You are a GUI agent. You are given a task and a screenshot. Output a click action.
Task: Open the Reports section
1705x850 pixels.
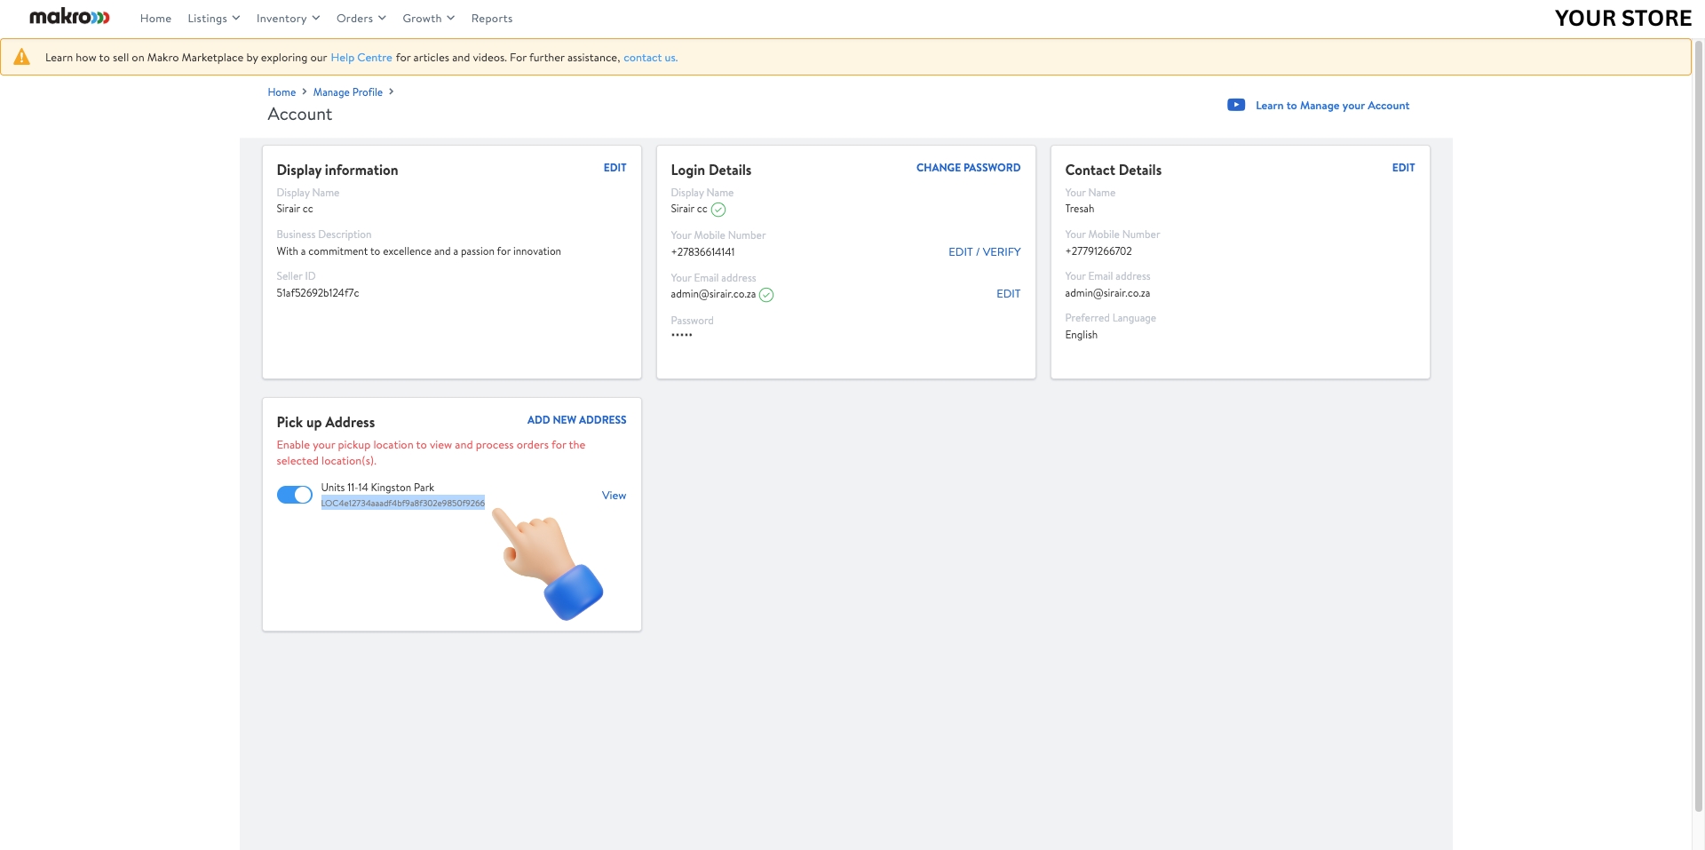492,18
